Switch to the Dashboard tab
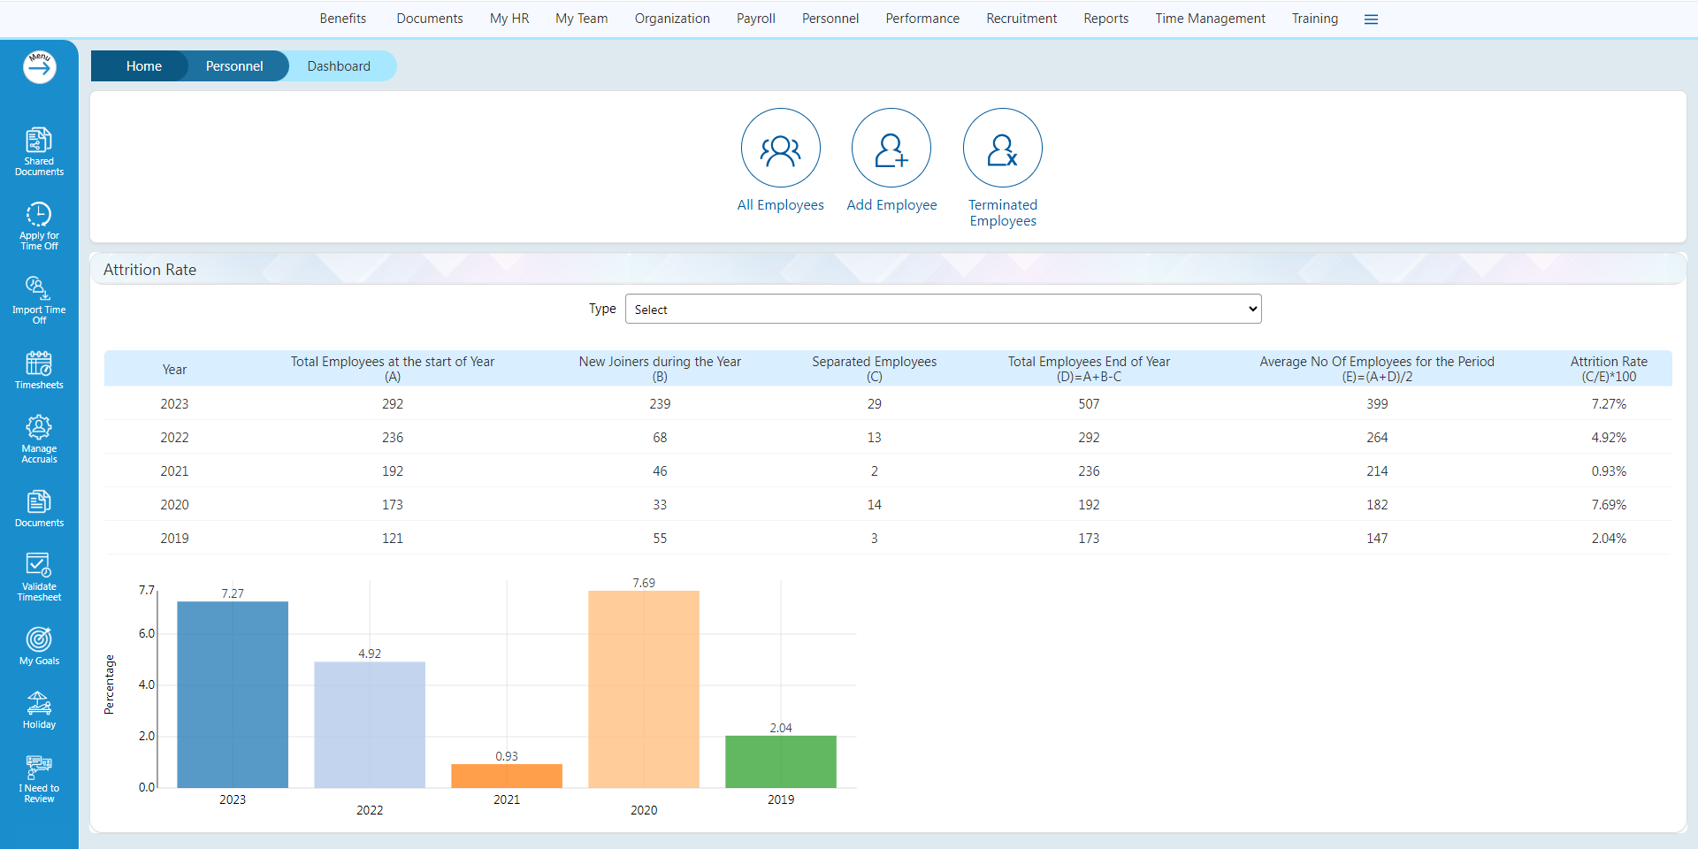Screen dimensions: 1698x849 (x=339, y=65)
